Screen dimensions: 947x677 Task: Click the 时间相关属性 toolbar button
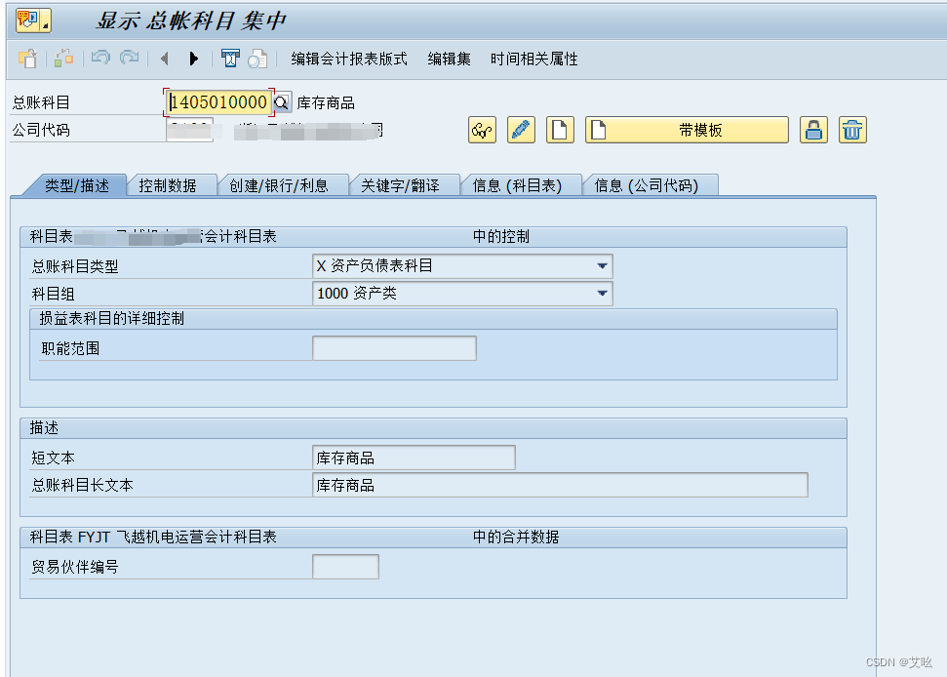pos(533,59)
